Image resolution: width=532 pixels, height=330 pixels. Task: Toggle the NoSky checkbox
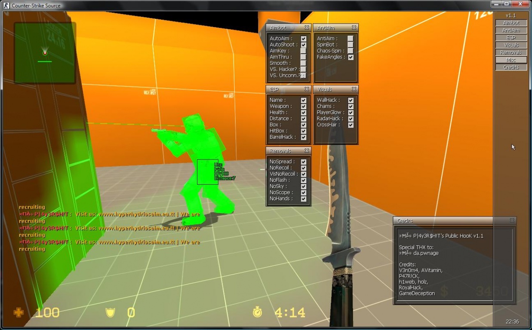[x=304, y=186]
